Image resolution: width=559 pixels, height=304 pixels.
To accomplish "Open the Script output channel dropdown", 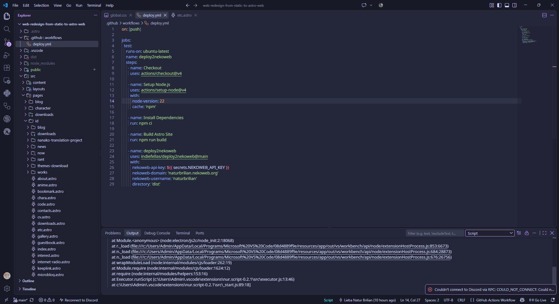I will 490,233.
